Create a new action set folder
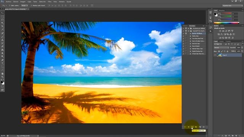The width and height of the screenshot is (244, 137). 196,127
